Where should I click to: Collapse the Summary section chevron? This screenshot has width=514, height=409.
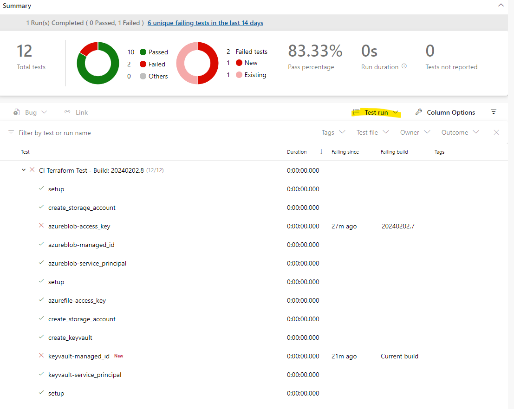(501, 5)
